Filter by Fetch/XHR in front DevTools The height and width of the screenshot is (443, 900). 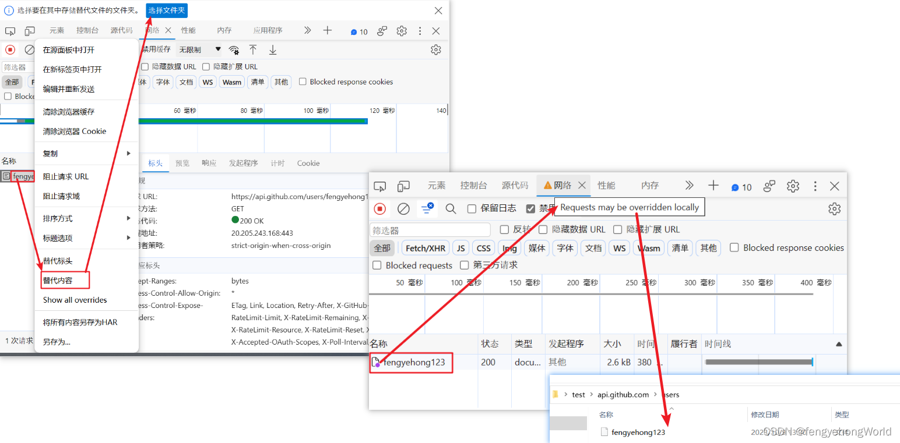[426, 248]
